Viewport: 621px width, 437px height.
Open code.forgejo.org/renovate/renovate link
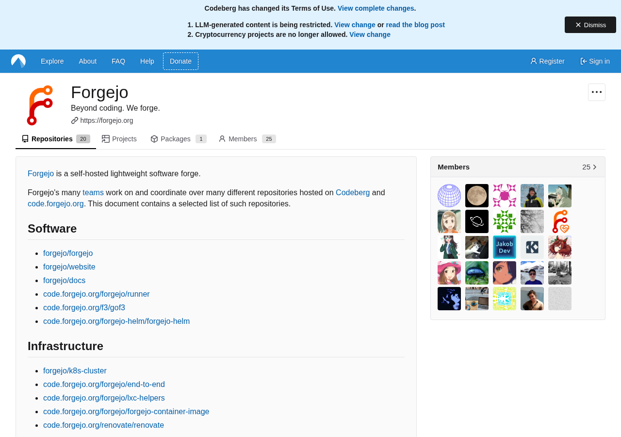point(103,425)
